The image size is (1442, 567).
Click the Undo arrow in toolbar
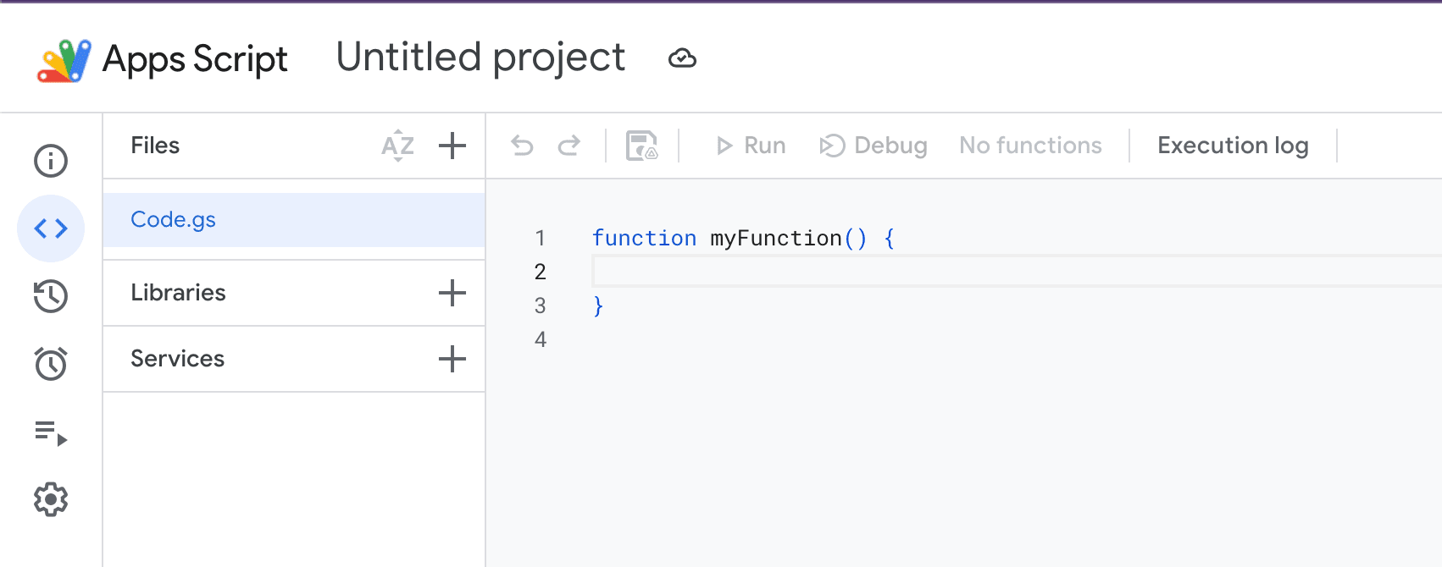[x=522, y=146]
